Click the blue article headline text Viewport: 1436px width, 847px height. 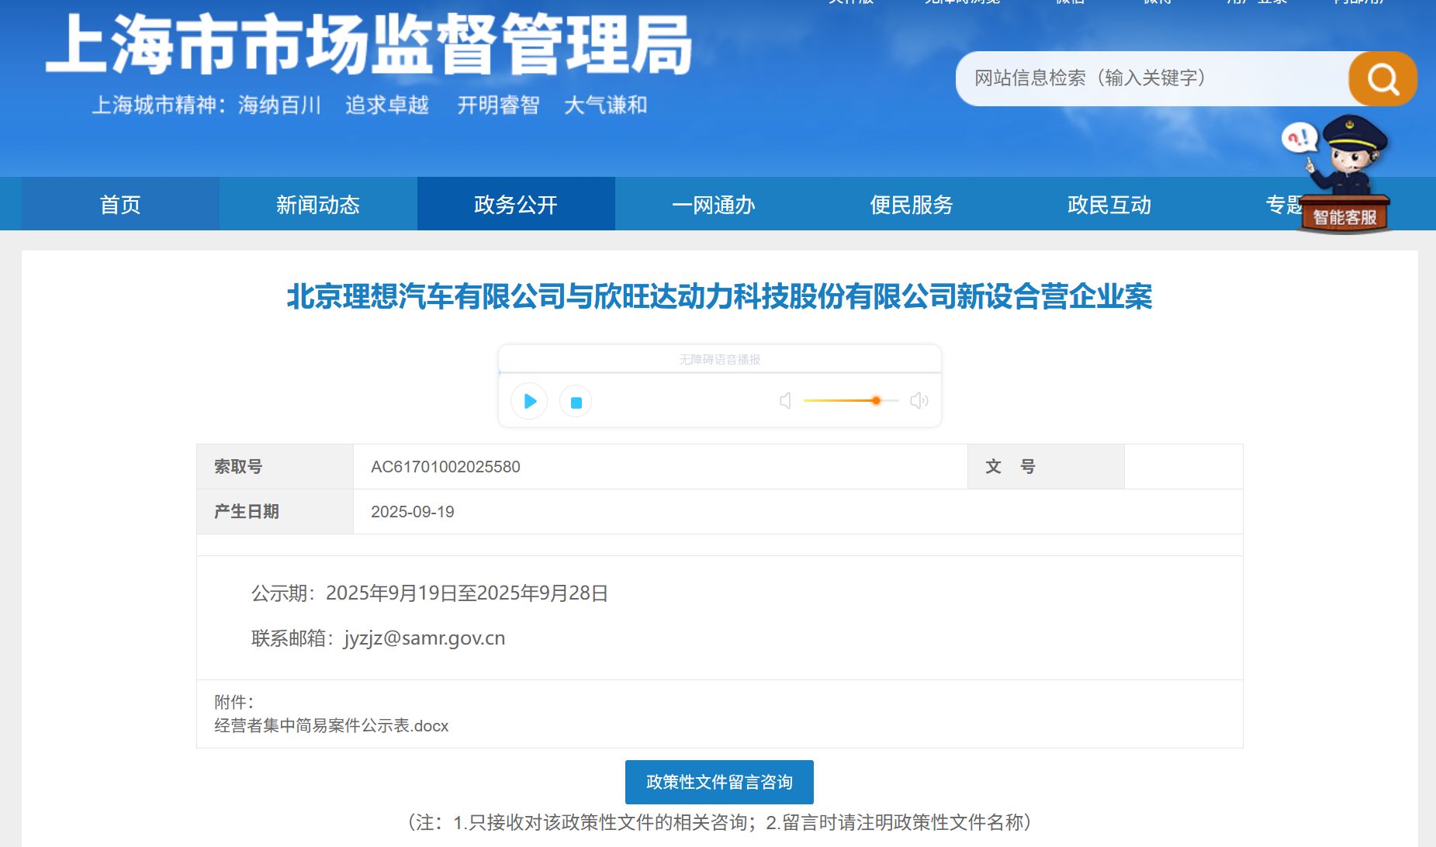point(719,297)
